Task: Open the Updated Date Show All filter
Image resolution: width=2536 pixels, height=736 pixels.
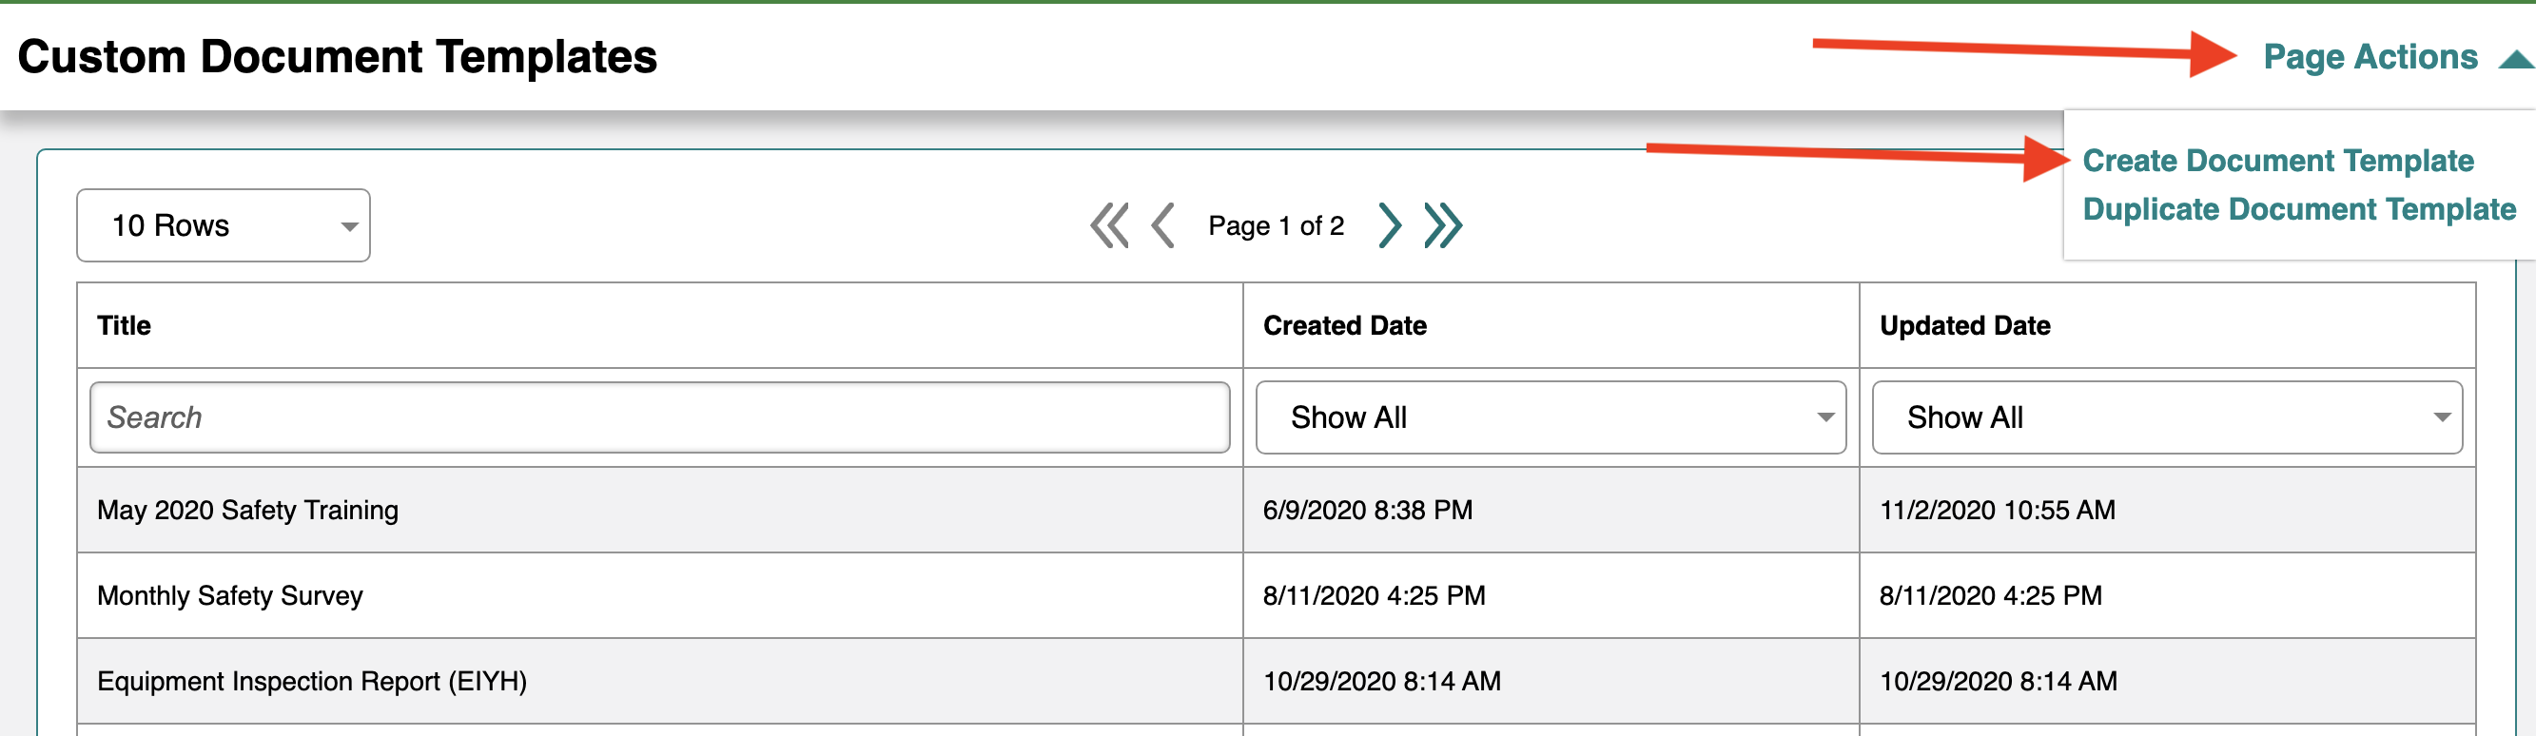Action: pyautogui.click(x=2167, y=417)
